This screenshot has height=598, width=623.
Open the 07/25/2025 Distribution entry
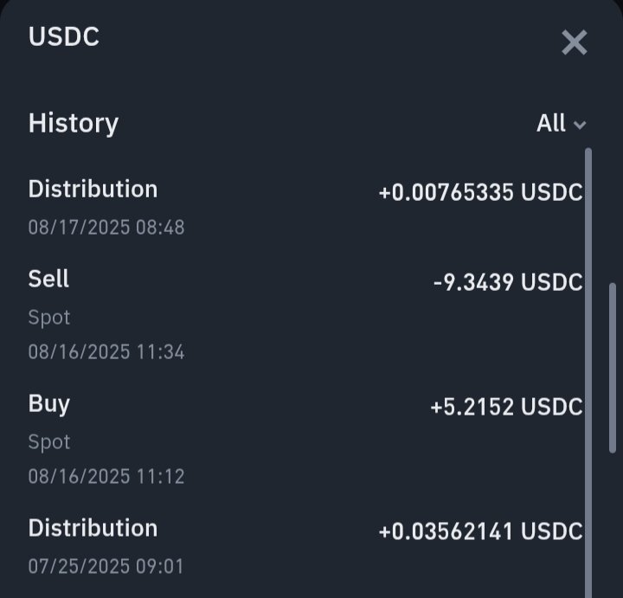tap(305, 546)
